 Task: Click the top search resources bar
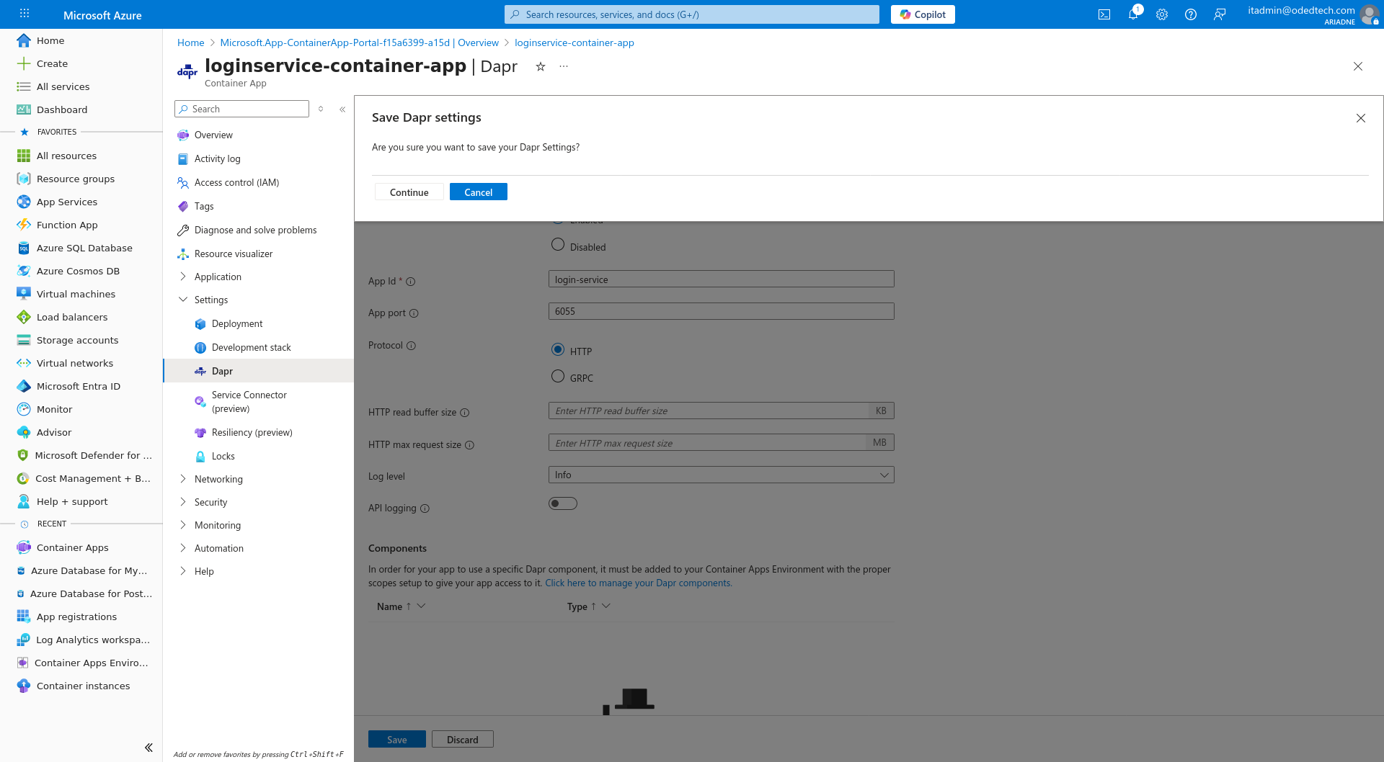(692, 14)
